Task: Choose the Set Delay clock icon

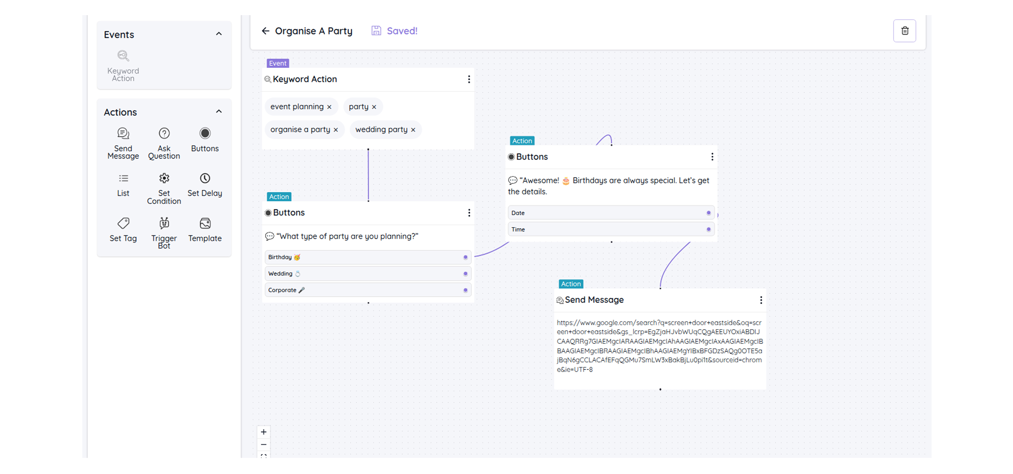Action: coord(204,178)
